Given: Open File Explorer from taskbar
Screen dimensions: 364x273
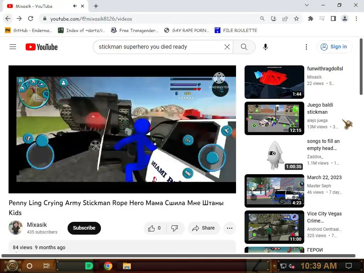Looking at the screenshot, I should pos(127,266).
